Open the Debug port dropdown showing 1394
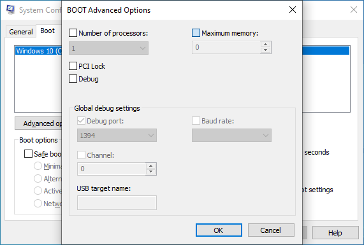The width and height of the screenshot is (364, 245). 117,136
